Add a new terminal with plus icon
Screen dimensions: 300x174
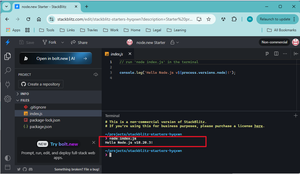[x=296, y=116]
